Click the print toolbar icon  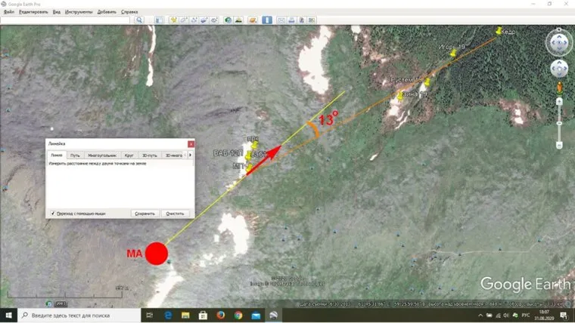click(292, 20)
